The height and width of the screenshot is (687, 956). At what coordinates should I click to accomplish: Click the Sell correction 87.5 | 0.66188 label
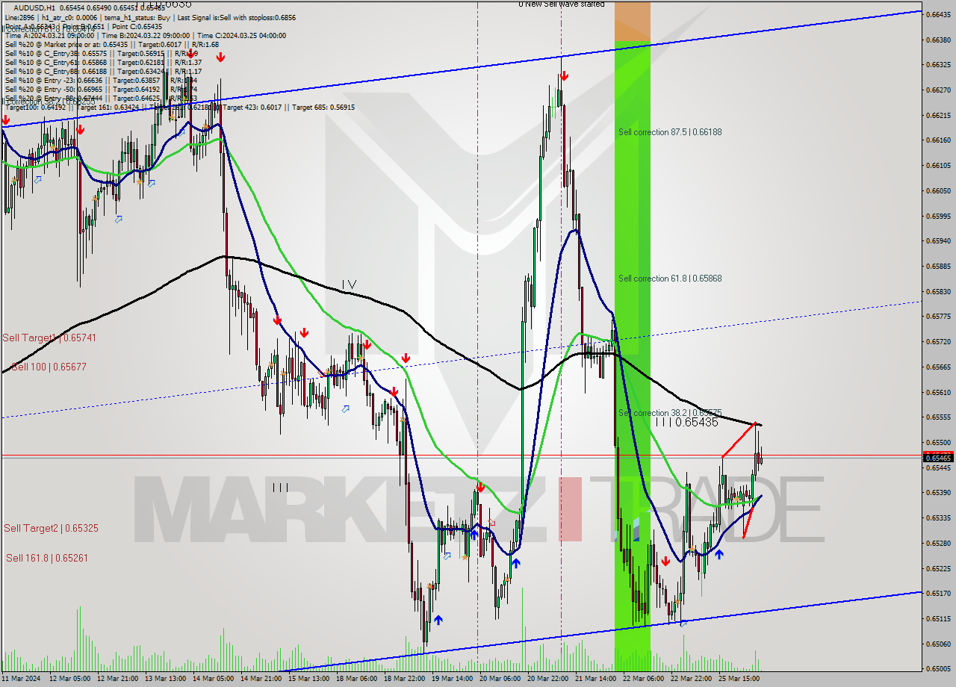pyautogui.click(x=670, y=132)
